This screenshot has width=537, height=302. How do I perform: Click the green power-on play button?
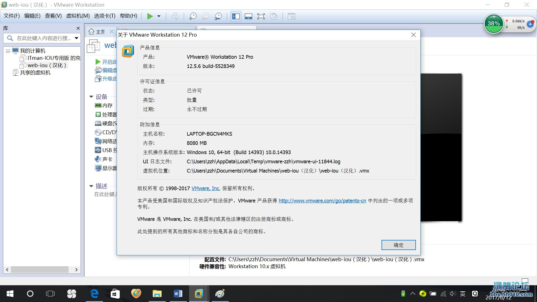click(x=150, y=16)
